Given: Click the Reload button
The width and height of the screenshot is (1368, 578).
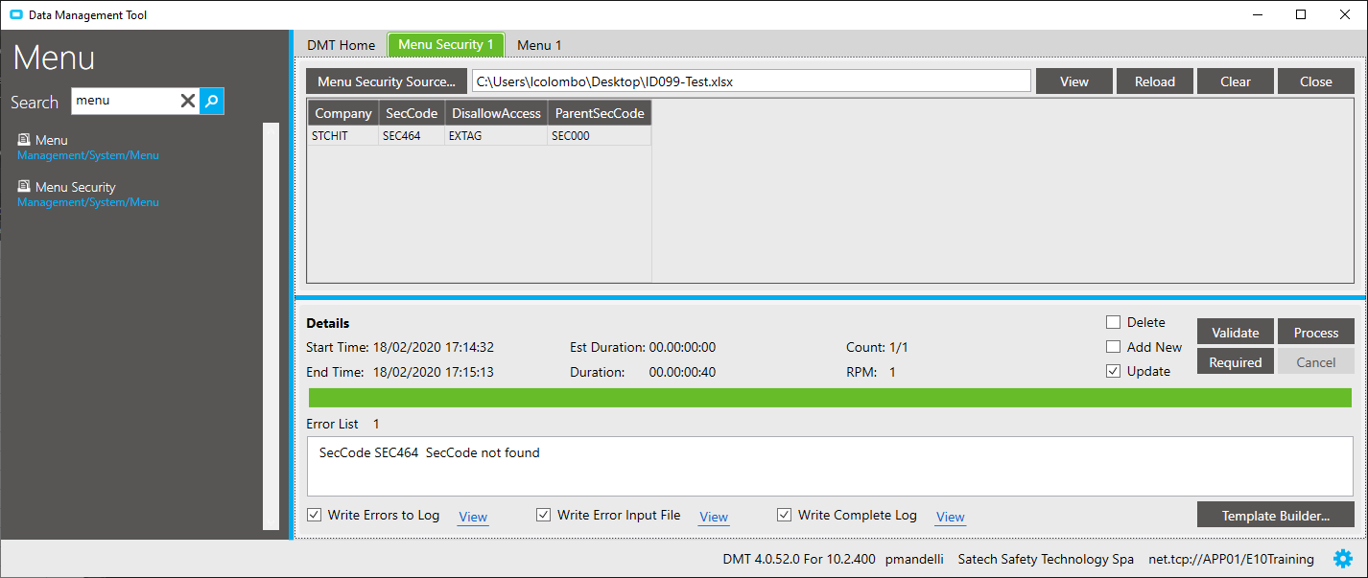Looking at the screenshot, I should 1155,81.
